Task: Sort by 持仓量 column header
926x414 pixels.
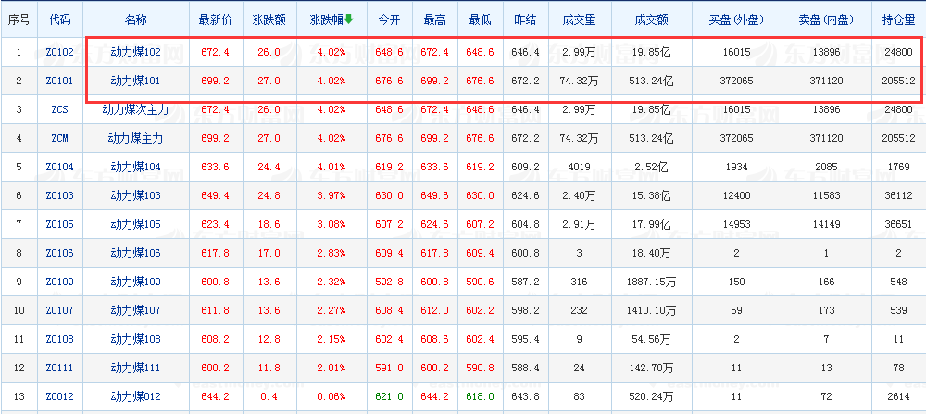Action: (898, 19)
